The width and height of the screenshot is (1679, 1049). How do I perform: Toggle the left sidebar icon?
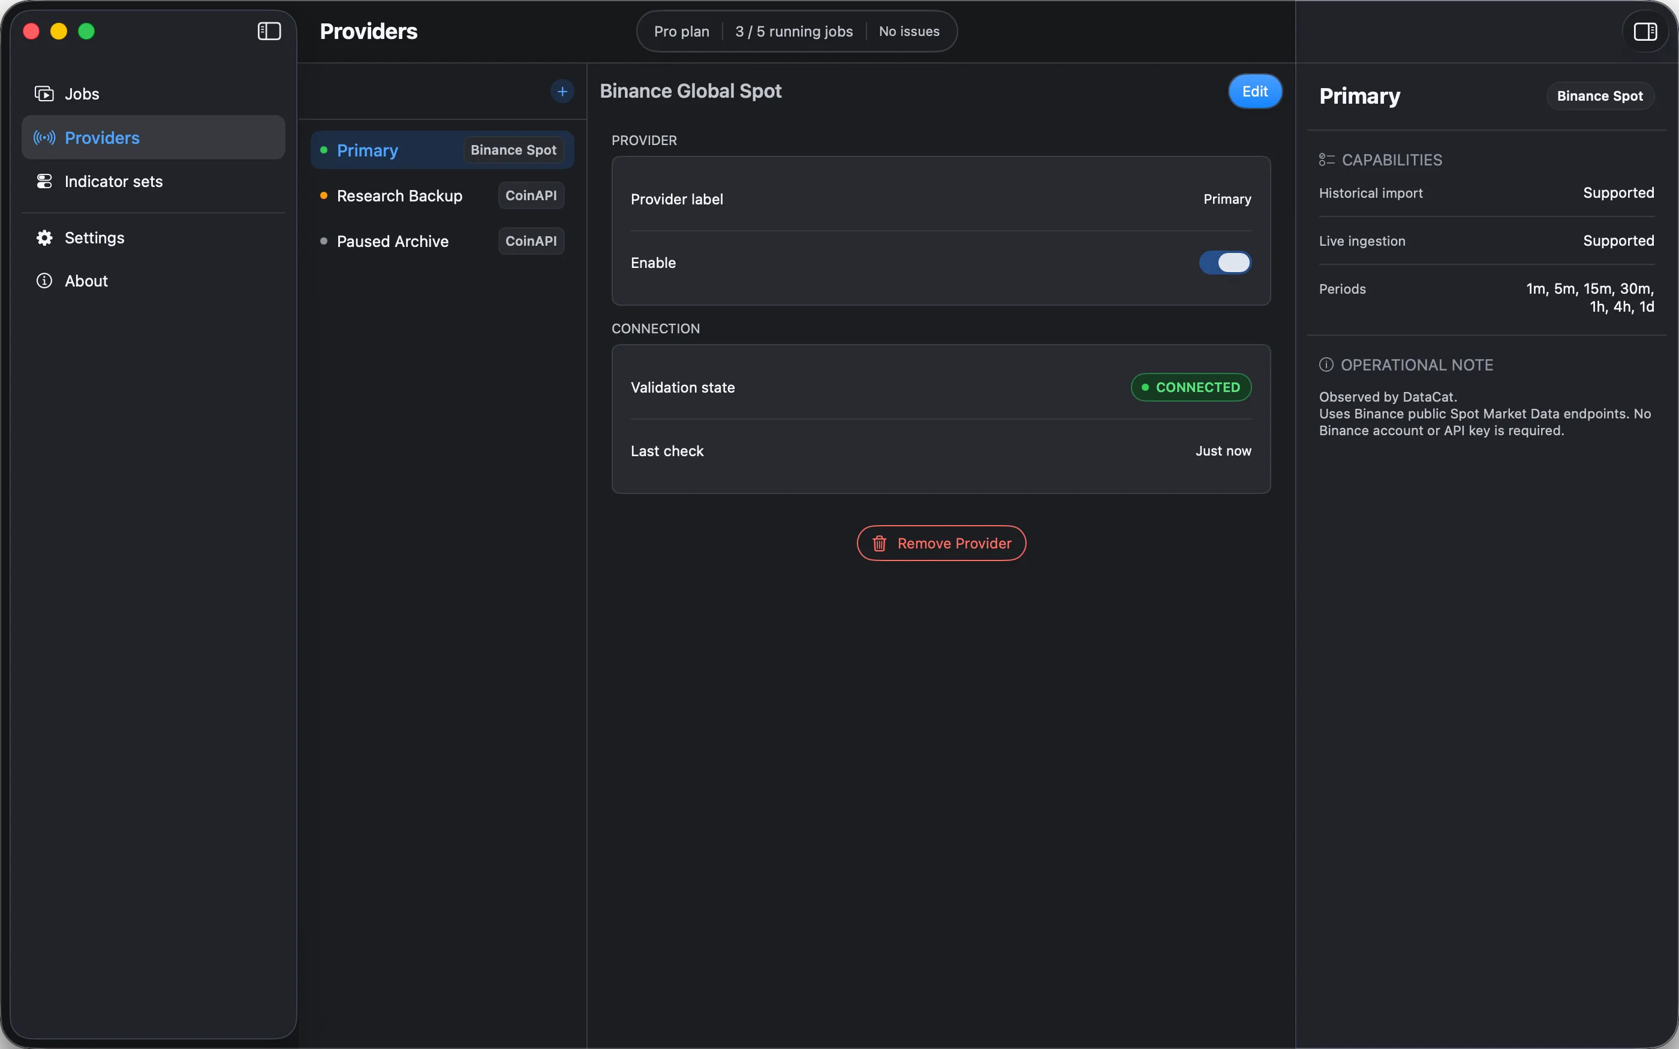pos(269,31)
